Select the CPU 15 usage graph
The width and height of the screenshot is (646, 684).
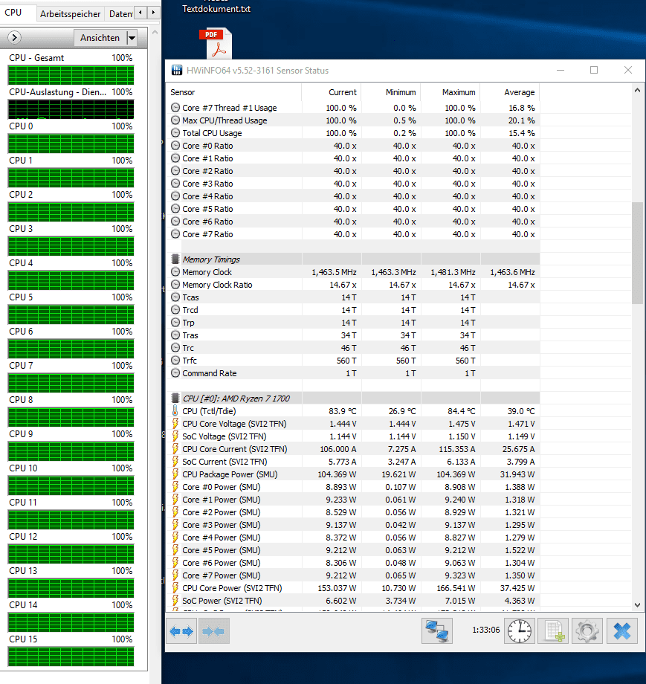pyautogui.click(x=71, y=656)
